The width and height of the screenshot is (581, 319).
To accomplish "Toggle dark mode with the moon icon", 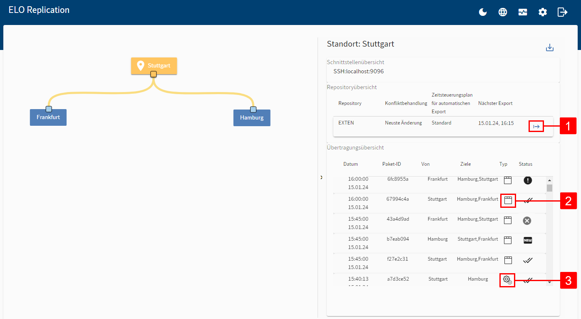I will point(483,12).
